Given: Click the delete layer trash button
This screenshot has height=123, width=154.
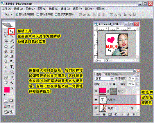Looking at the screenshot, I should (x=133, y=114).
